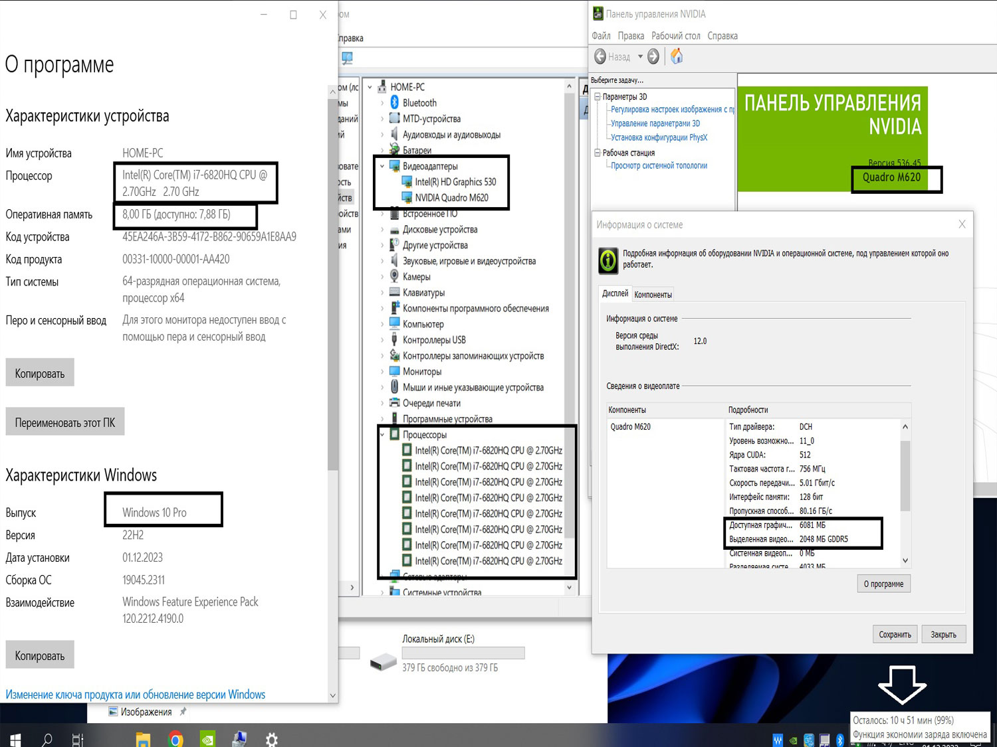
Task: Open link Изменение ключа продукта или обновление
Action: point(136,695)
